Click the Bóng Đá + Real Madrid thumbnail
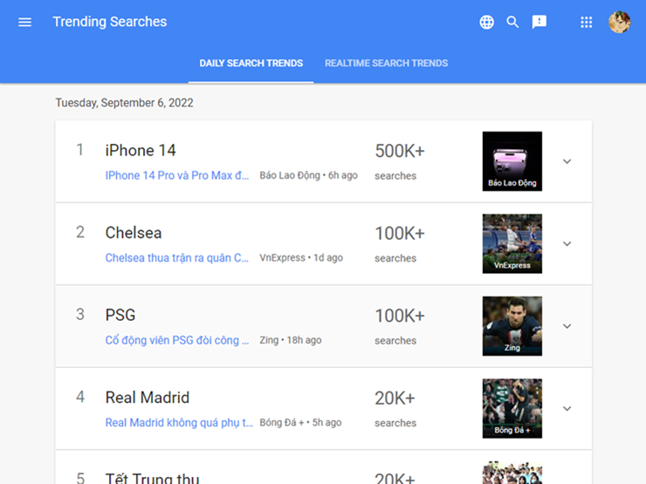 (x=512, y=408)
